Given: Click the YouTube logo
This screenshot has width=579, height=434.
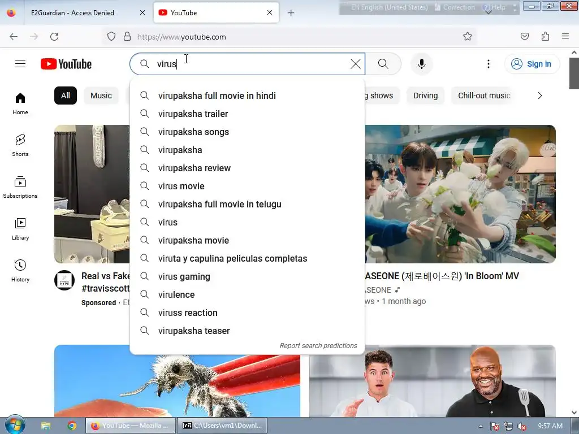Looking at the screenshot, I should [x=66, y=64].
